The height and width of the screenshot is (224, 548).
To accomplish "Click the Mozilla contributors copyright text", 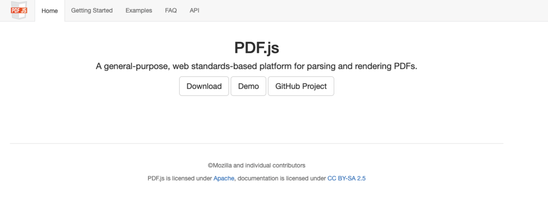I will click(x=257, y=165).
